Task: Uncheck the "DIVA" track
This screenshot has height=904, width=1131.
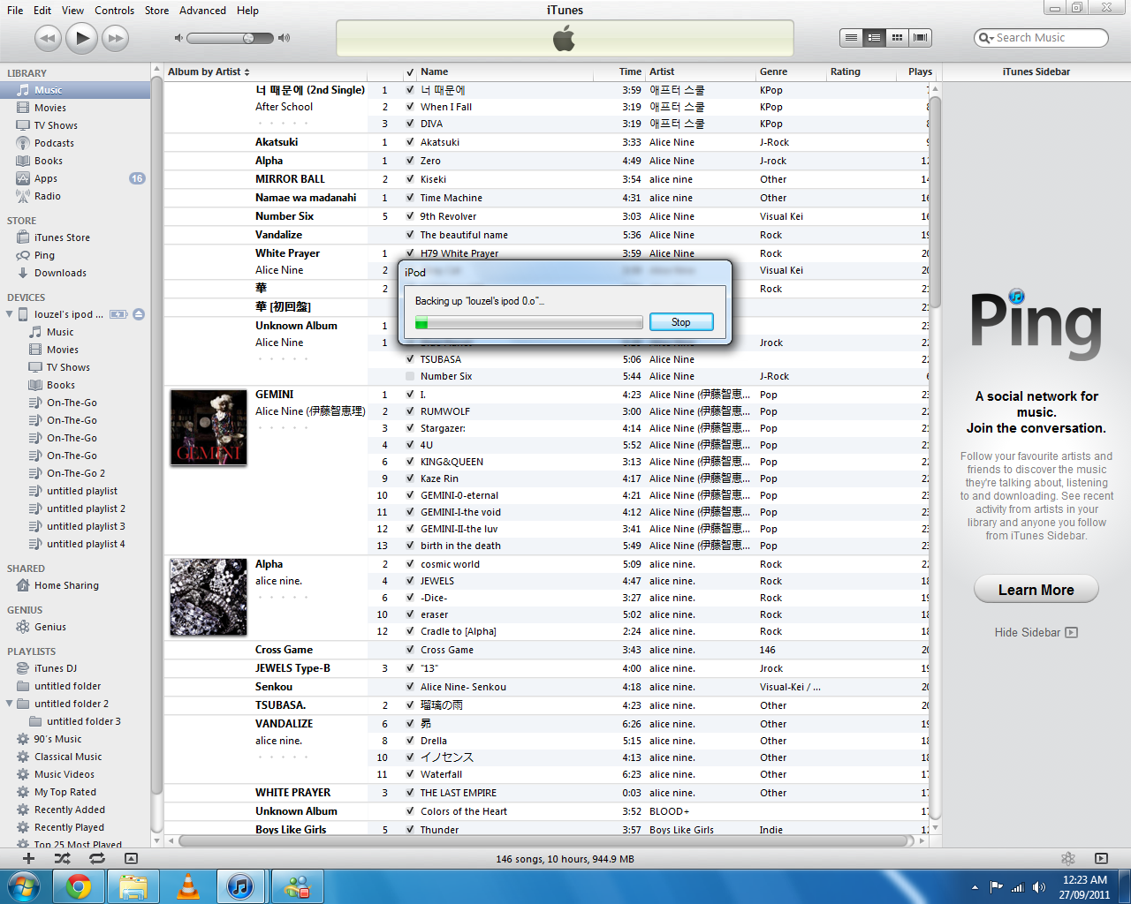Action: (409, 124)
